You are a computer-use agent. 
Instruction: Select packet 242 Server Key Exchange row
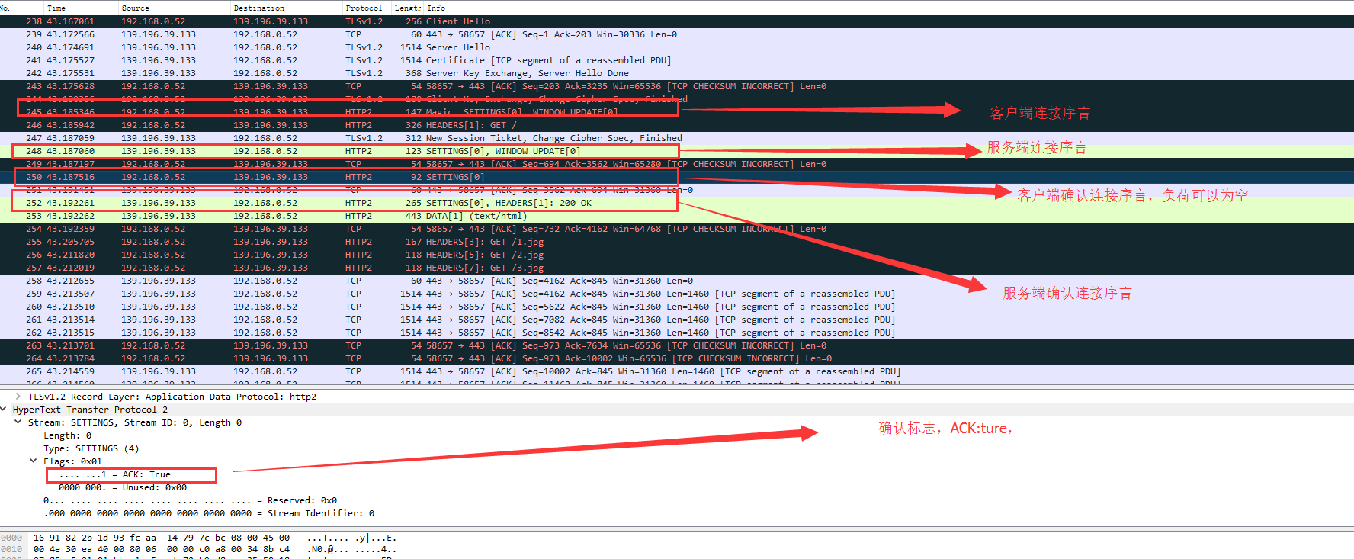677,73
